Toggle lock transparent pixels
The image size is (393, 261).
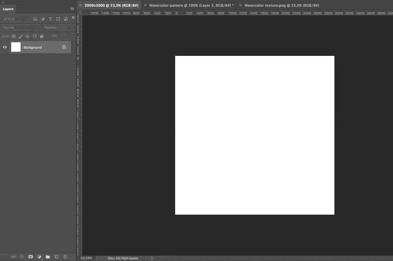(x=14, y=36)
